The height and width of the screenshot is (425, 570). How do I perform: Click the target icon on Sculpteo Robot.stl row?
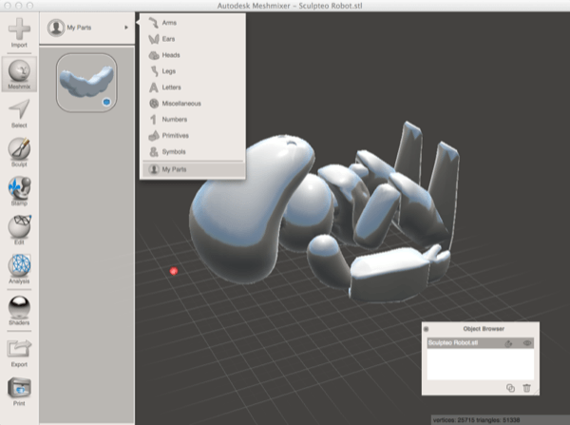coord(508,343)
